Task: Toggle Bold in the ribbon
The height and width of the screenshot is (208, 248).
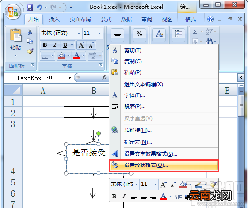Action: coord(45,45)
